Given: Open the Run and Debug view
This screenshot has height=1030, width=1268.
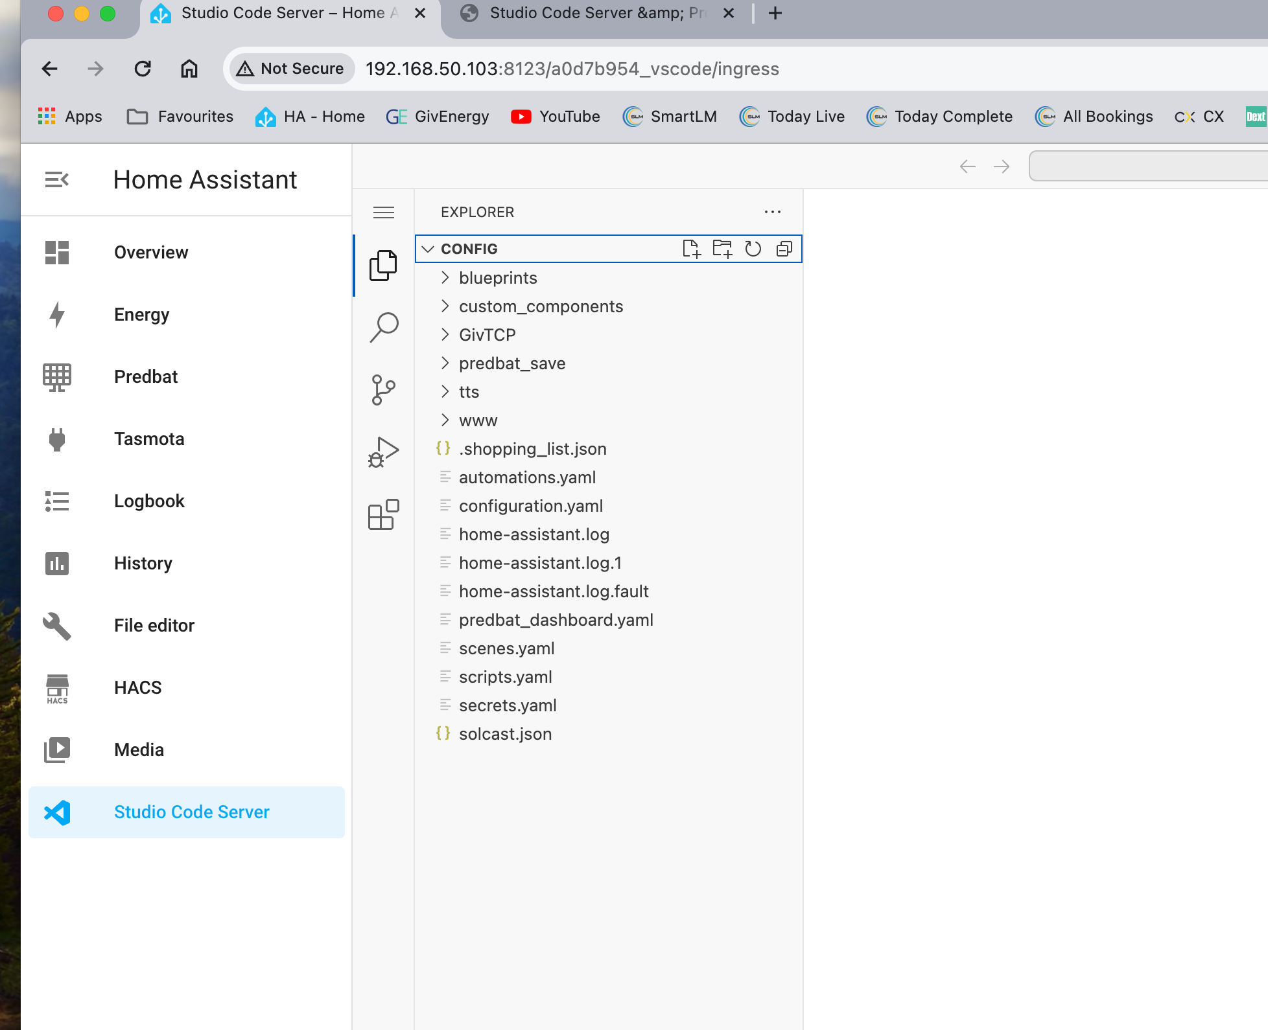Looking at the screenshot, I should tap(383, 452).
